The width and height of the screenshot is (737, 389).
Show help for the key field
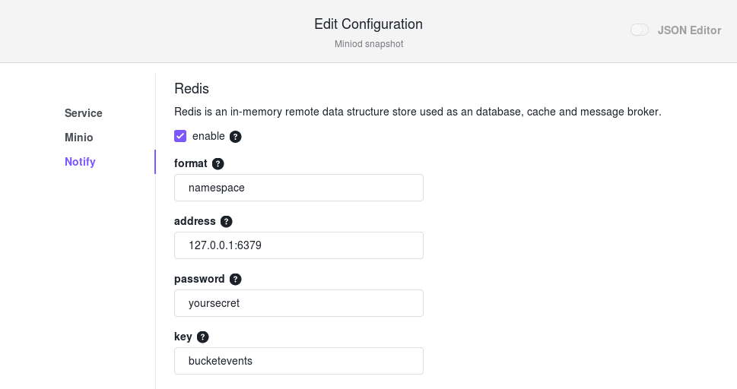pyautogui.click(x=202, y=337)
